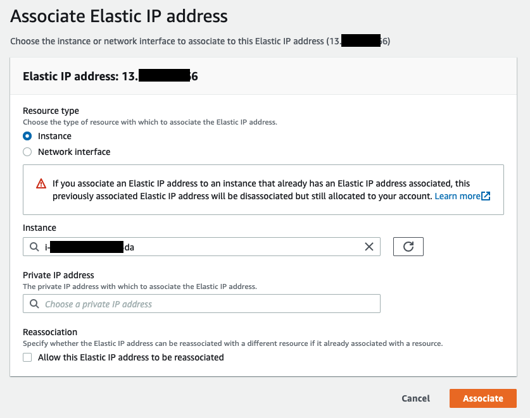The image size is (530, 418).
Task: Click the external link icon beside Learn more
Action: coord(486,196)
